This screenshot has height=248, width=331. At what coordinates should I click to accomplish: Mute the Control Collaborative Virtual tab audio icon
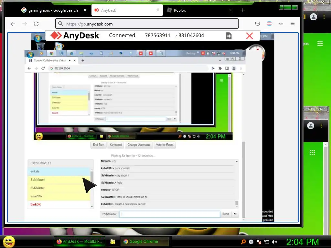point(70,60)
